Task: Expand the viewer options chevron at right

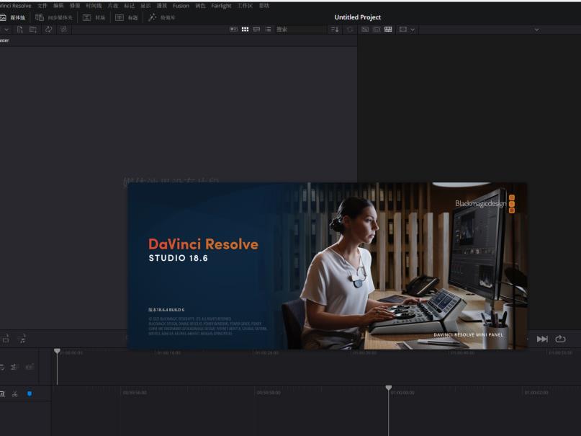Action: (536, 30)
